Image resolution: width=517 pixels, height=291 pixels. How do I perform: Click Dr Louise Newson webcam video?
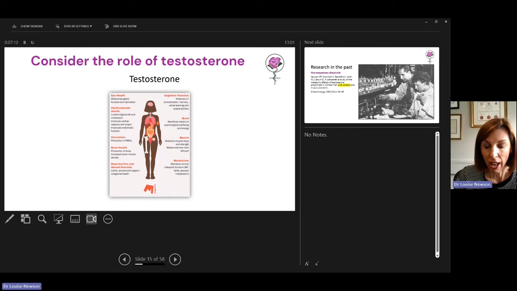click(484, 145)
